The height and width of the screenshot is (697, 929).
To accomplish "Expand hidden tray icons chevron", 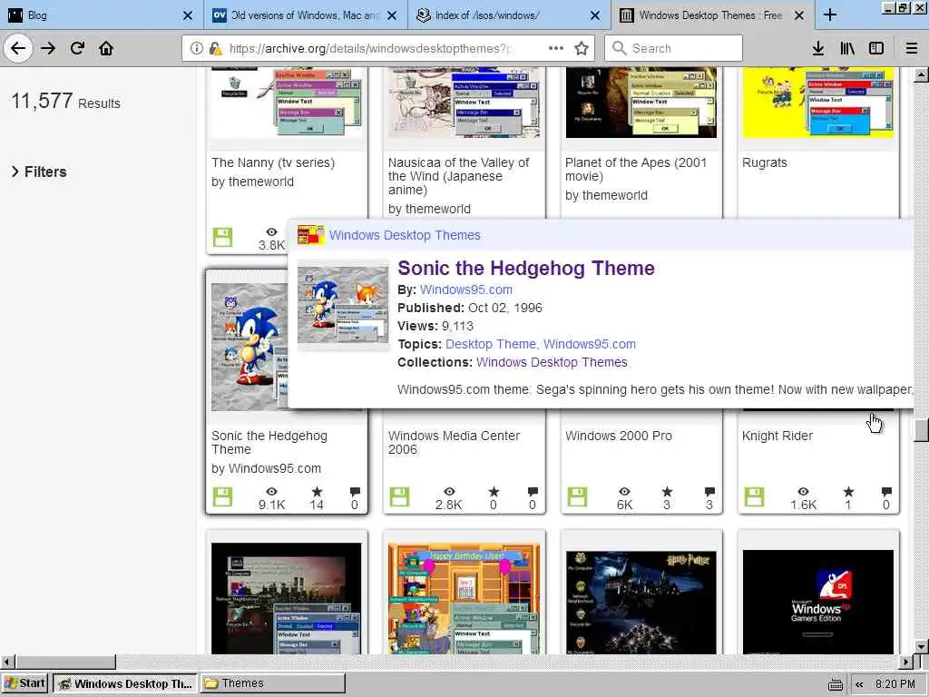I will point(859,684).
